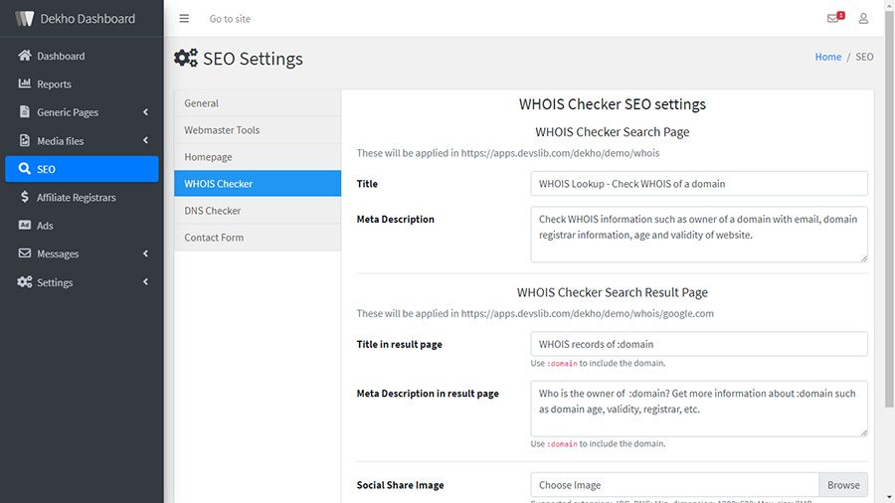Open the messages envelope notification icon
The image size is (895, 503).
pyautogui.click(x=833, y=19)
